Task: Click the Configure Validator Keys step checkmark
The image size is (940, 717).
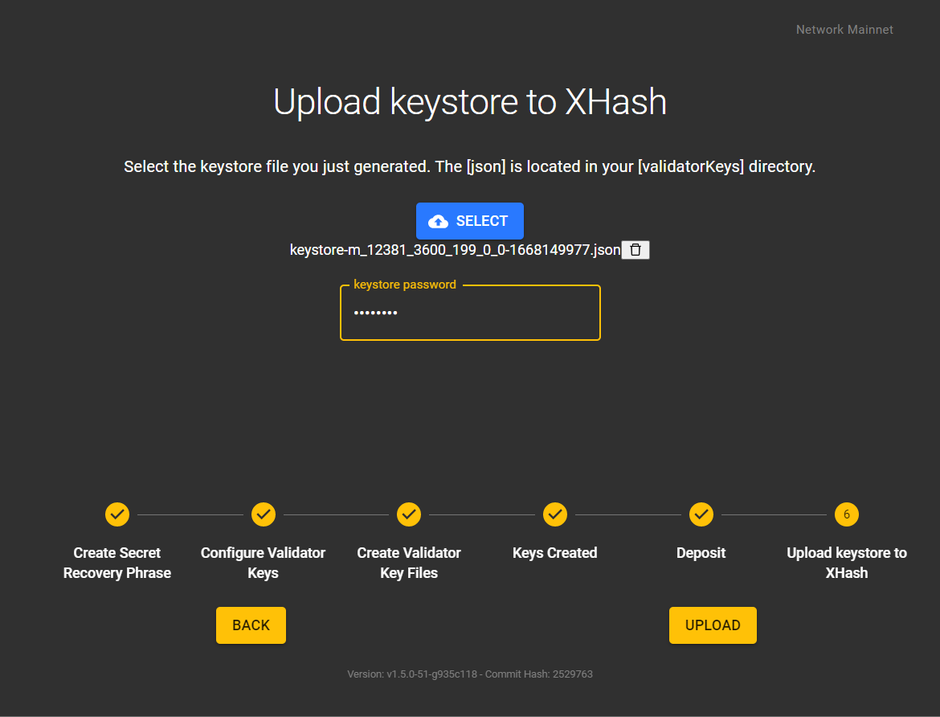Action: (x=264, y=514)
